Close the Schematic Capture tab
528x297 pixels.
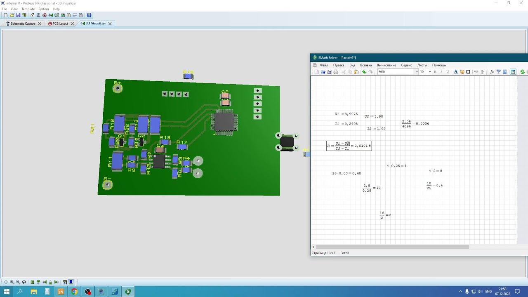click(40, 24)
